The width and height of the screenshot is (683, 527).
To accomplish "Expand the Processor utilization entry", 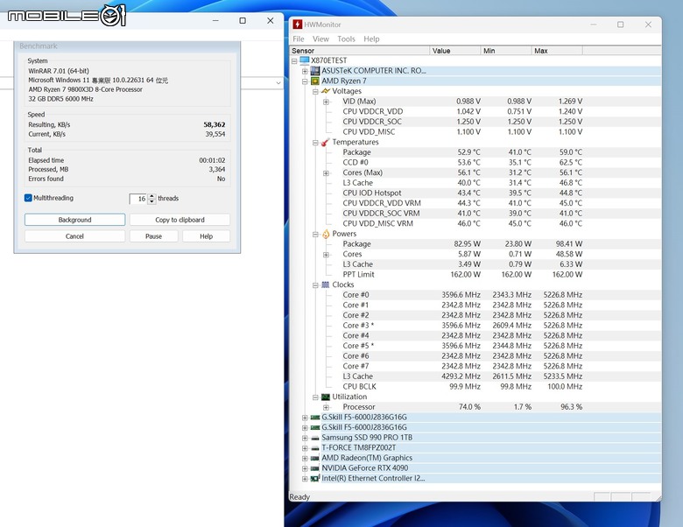I will coord(326,408).
